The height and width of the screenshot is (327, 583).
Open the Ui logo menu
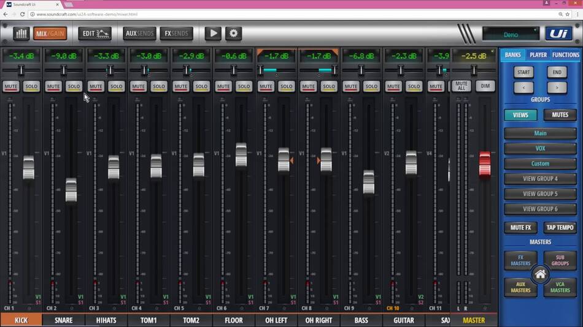pyautogui.click(x=558, y=34)
